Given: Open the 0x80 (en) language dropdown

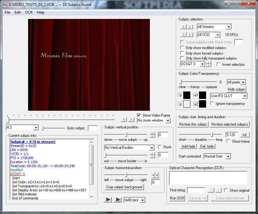Looking at the screenshot, I should (x=143, y=200).
